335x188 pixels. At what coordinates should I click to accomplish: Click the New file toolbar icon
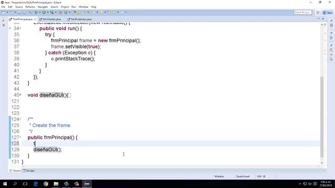coord(4,13)
